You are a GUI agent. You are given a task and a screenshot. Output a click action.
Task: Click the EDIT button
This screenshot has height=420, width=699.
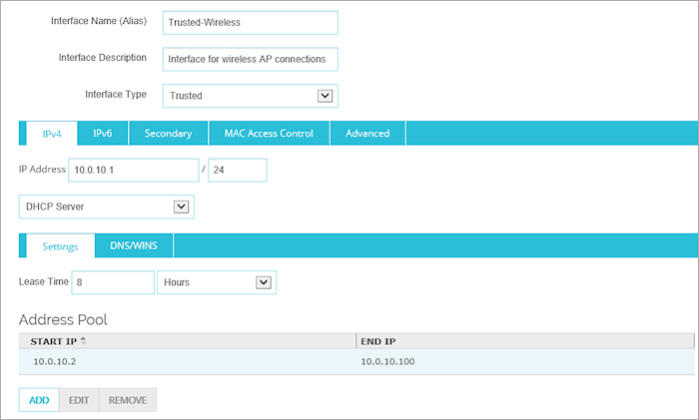click(79, 400)
